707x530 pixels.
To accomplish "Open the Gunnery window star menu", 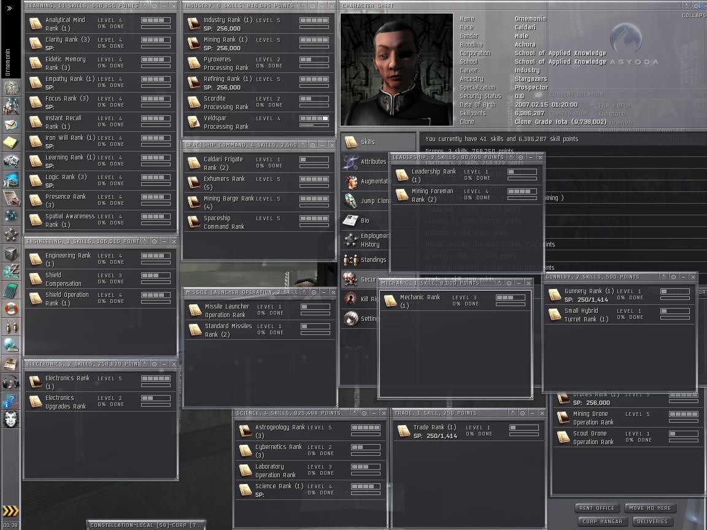I will coord(663,277).
